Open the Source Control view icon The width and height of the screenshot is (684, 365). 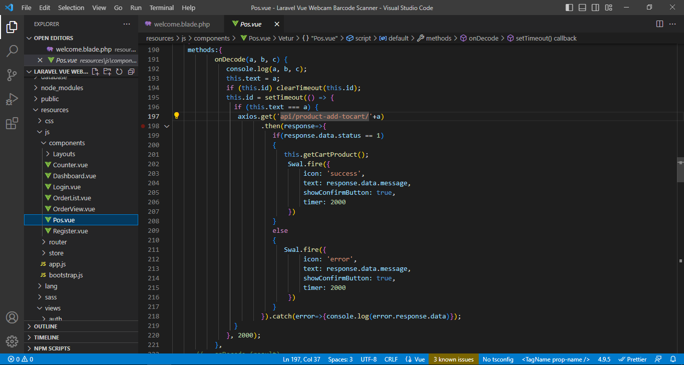click(x=12, y=75)
